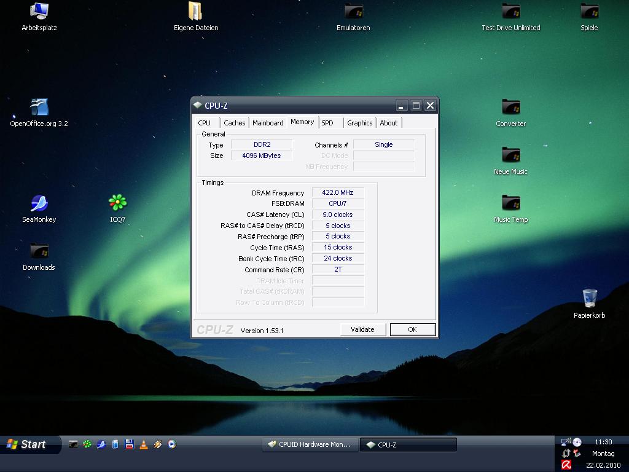Open the Start menu
The width and height of the screenshot is (629, 472).
coord(29,444)
